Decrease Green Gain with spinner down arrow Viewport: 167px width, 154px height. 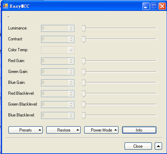(71, 73)
